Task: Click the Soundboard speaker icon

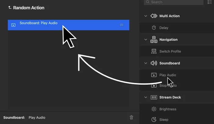Action: pos(154,63)
